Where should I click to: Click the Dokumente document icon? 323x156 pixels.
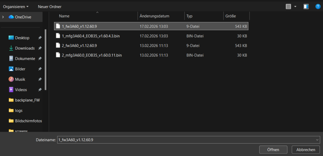[x=11, y=58]
